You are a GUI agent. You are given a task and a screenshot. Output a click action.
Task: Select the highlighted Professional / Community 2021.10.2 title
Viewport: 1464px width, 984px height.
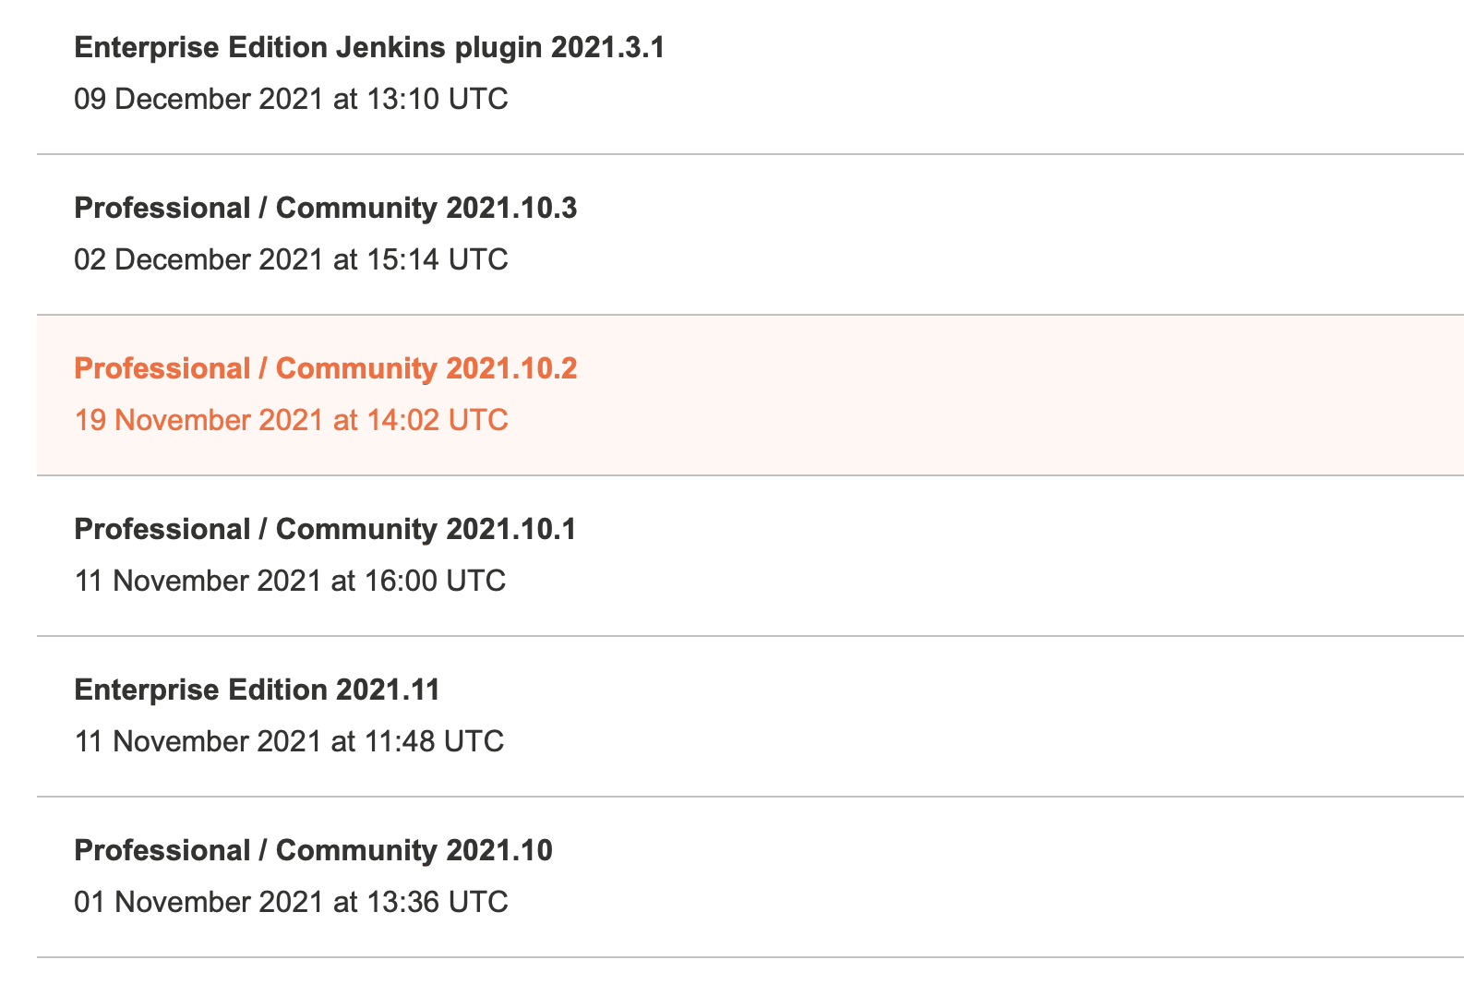click(325, 369)
